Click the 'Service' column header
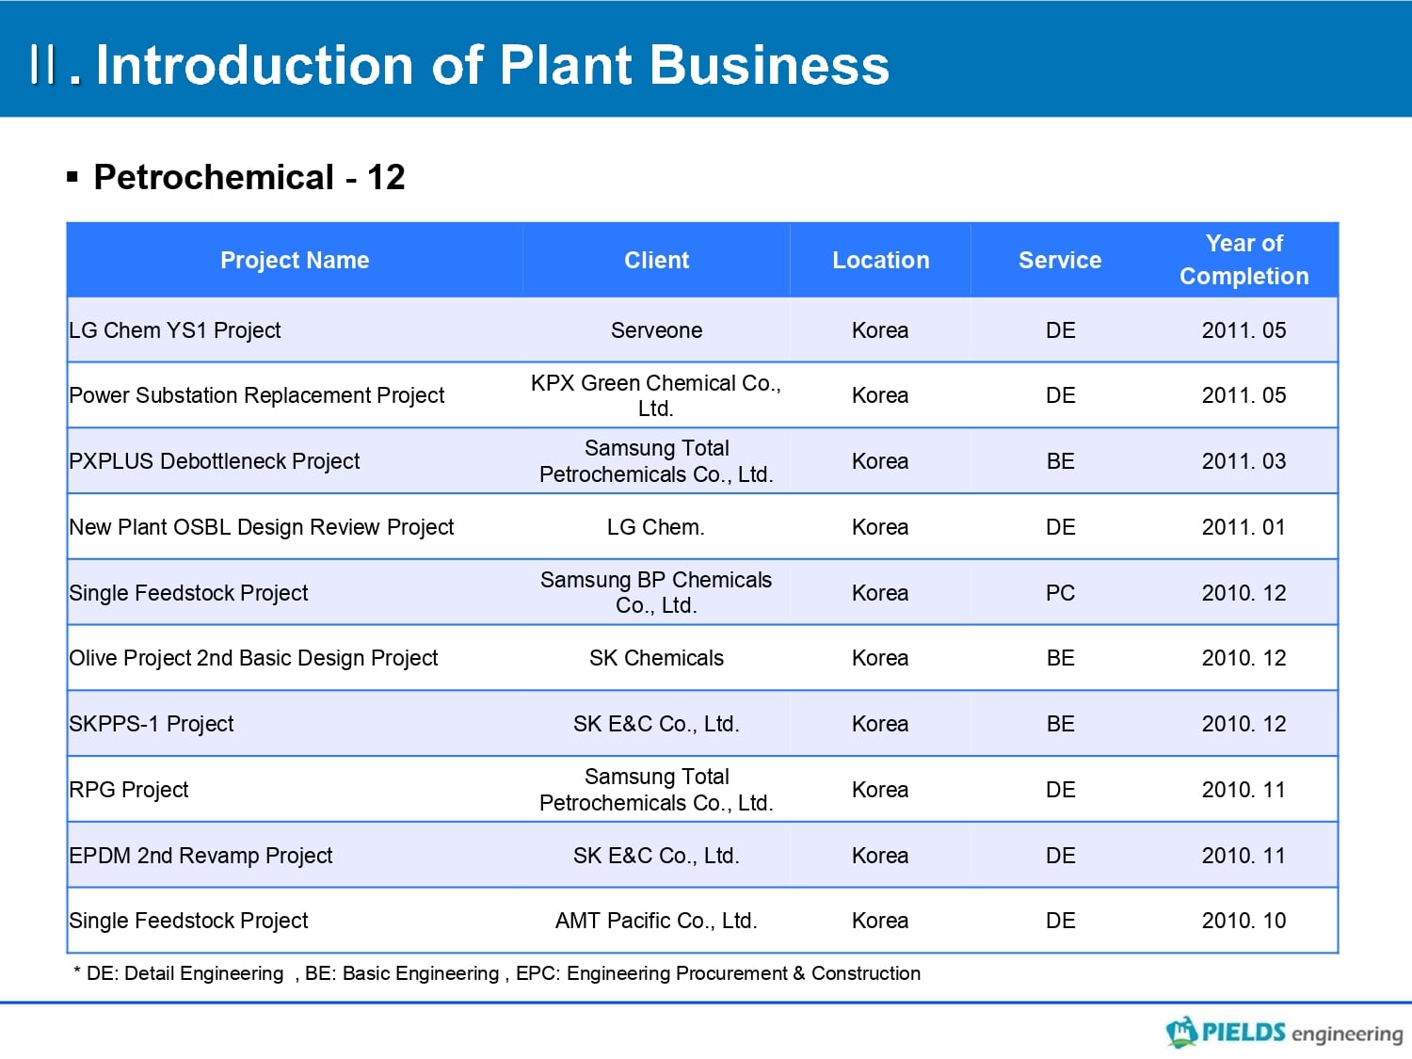The height and width of the screenshot is (1059, 1412). pyautogui.click(x=1060, y=260)
